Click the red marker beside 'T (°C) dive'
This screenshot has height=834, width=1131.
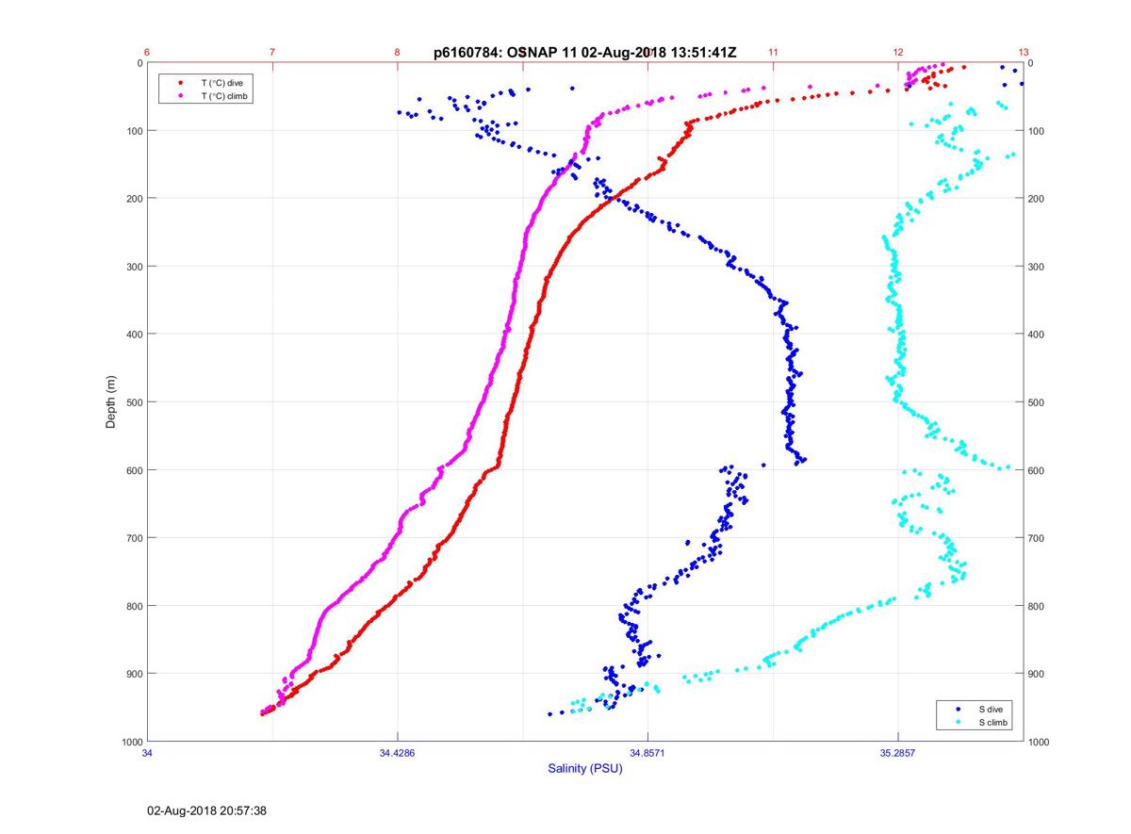180,83
